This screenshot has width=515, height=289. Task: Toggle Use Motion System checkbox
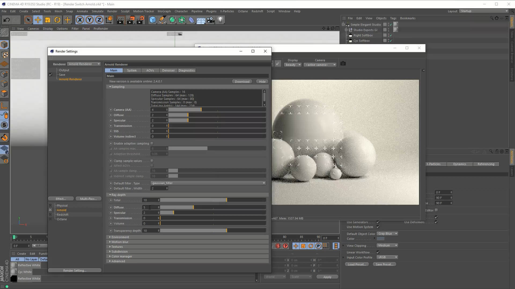378,227
